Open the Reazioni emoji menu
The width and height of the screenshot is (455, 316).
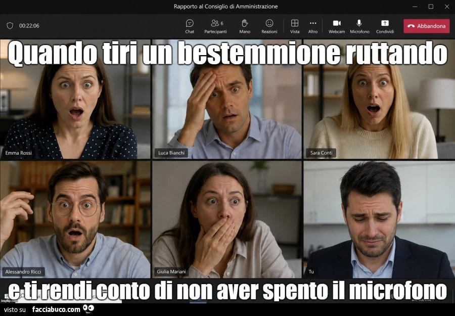point(269,26)
